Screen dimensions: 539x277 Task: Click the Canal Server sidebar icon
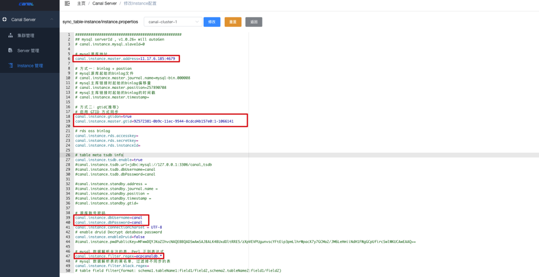4,19
